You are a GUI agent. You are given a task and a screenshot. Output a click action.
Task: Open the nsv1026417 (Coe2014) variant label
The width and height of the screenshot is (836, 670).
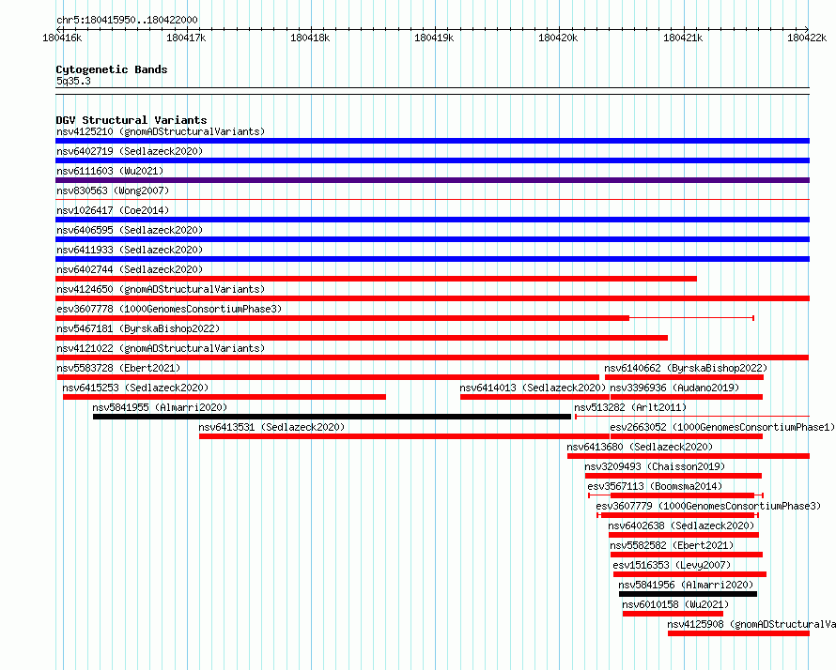[x=113, y=210]
